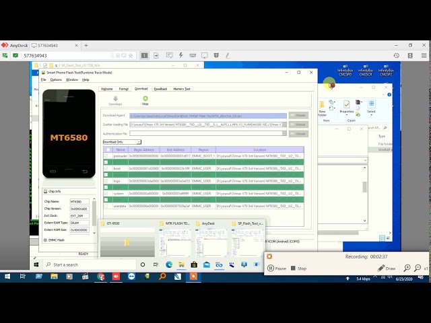Open AnyDesk hamburger main menu
The width and height of the screenshot is (431, 323).
point(424,55)
